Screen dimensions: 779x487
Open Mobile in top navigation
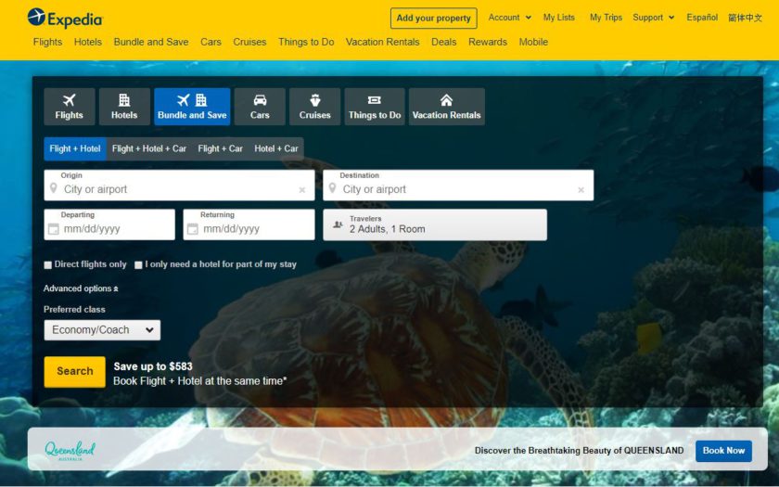coord(533,42)
